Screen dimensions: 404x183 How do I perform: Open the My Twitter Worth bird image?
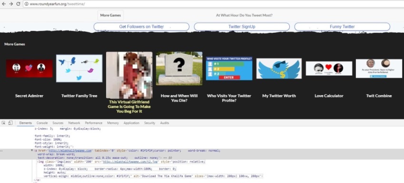(x=279, y=68)
